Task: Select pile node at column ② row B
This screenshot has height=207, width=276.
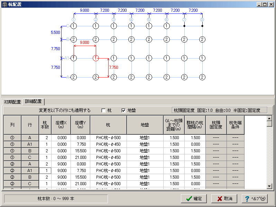Action: (x=96, y=39)
